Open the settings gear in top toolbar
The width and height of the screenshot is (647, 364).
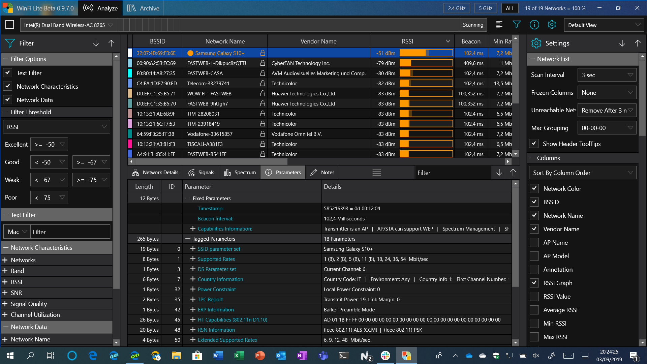[x=552, y=25]
